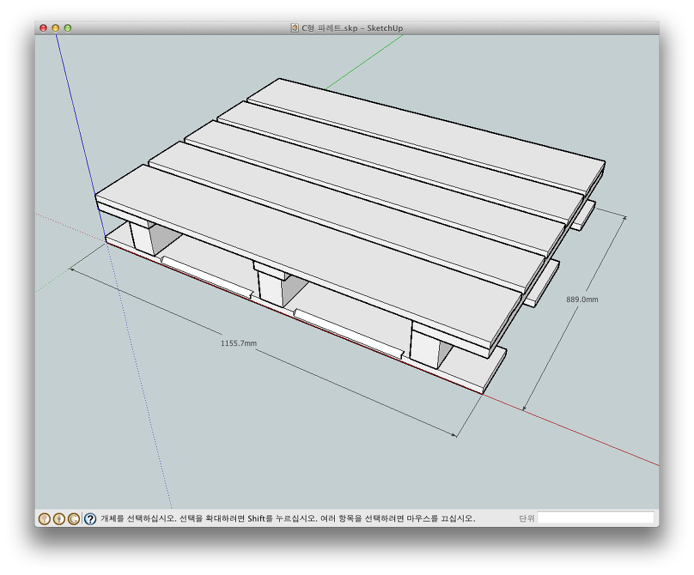Screen dimensions: 694x575
Task: Click the measurements input box beside 단위
Action: [596, 518]
